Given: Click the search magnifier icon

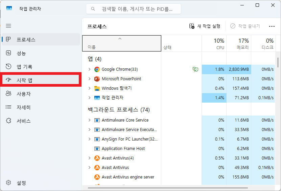Looking at the screenshot, I should (x=93, y=9).
